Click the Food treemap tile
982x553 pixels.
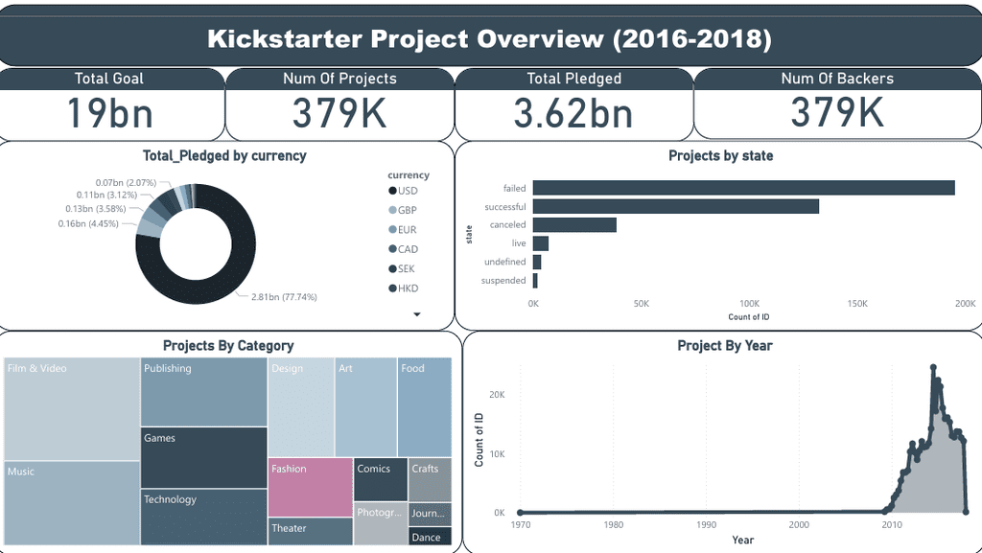point(425,407)
